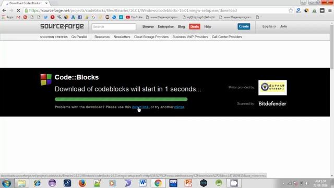The image size is (334, 188).
Task: Click the green download progress bar
Action: pos(121,99)
